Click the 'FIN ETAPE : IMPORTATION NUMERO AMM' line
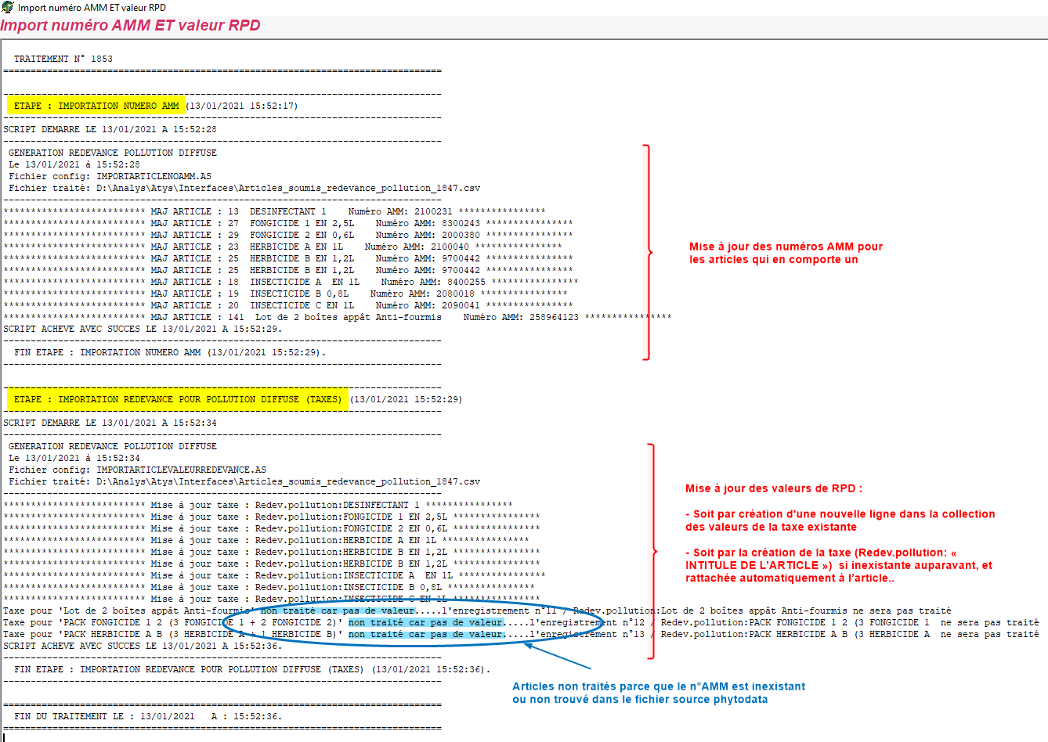 click(x=169, y=352)
